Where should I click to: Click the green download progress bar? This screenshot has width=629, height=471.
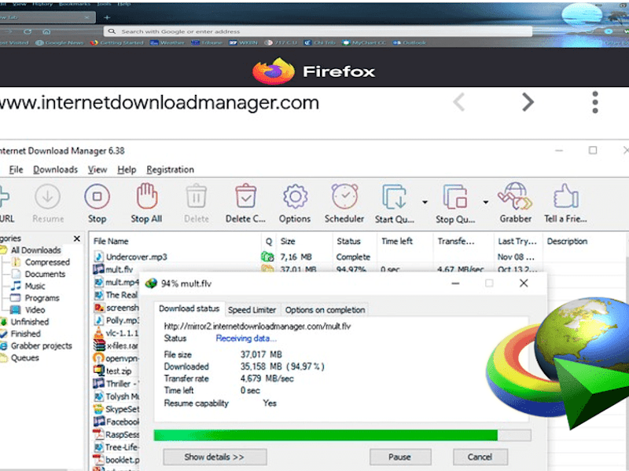click(x=343, y=435)
